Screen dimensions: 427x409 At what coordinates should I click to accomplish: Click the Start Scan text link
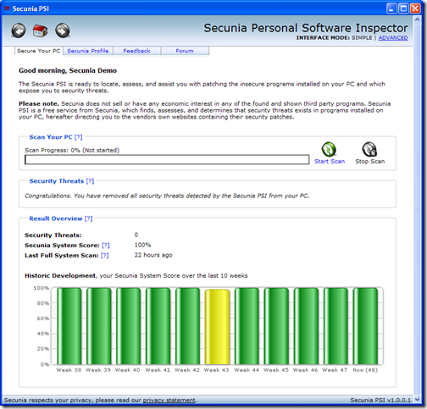click(330, 162)
